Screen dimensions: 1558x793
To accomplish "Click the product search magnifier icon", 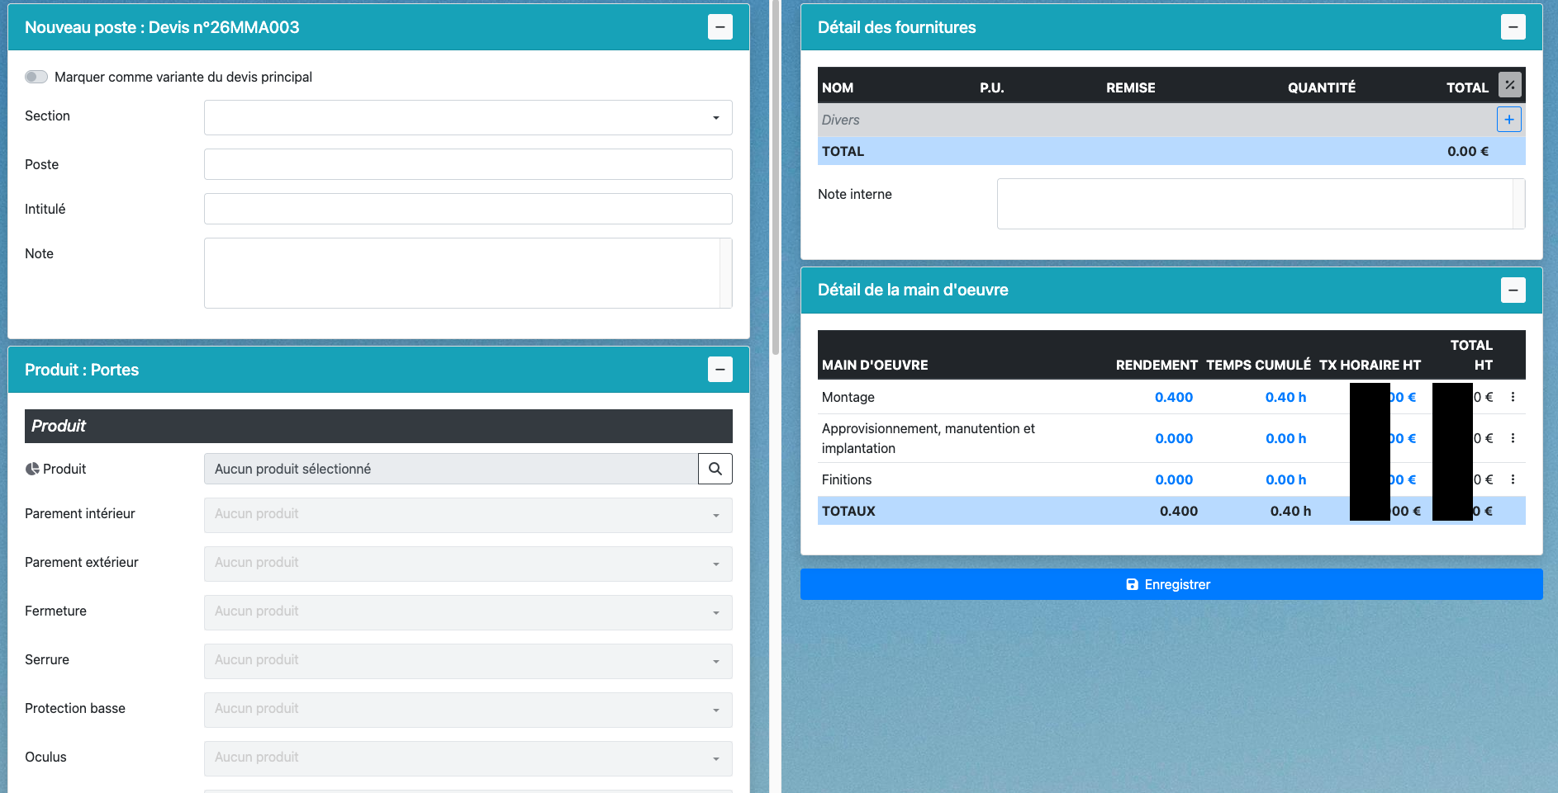I will (715, 469).
